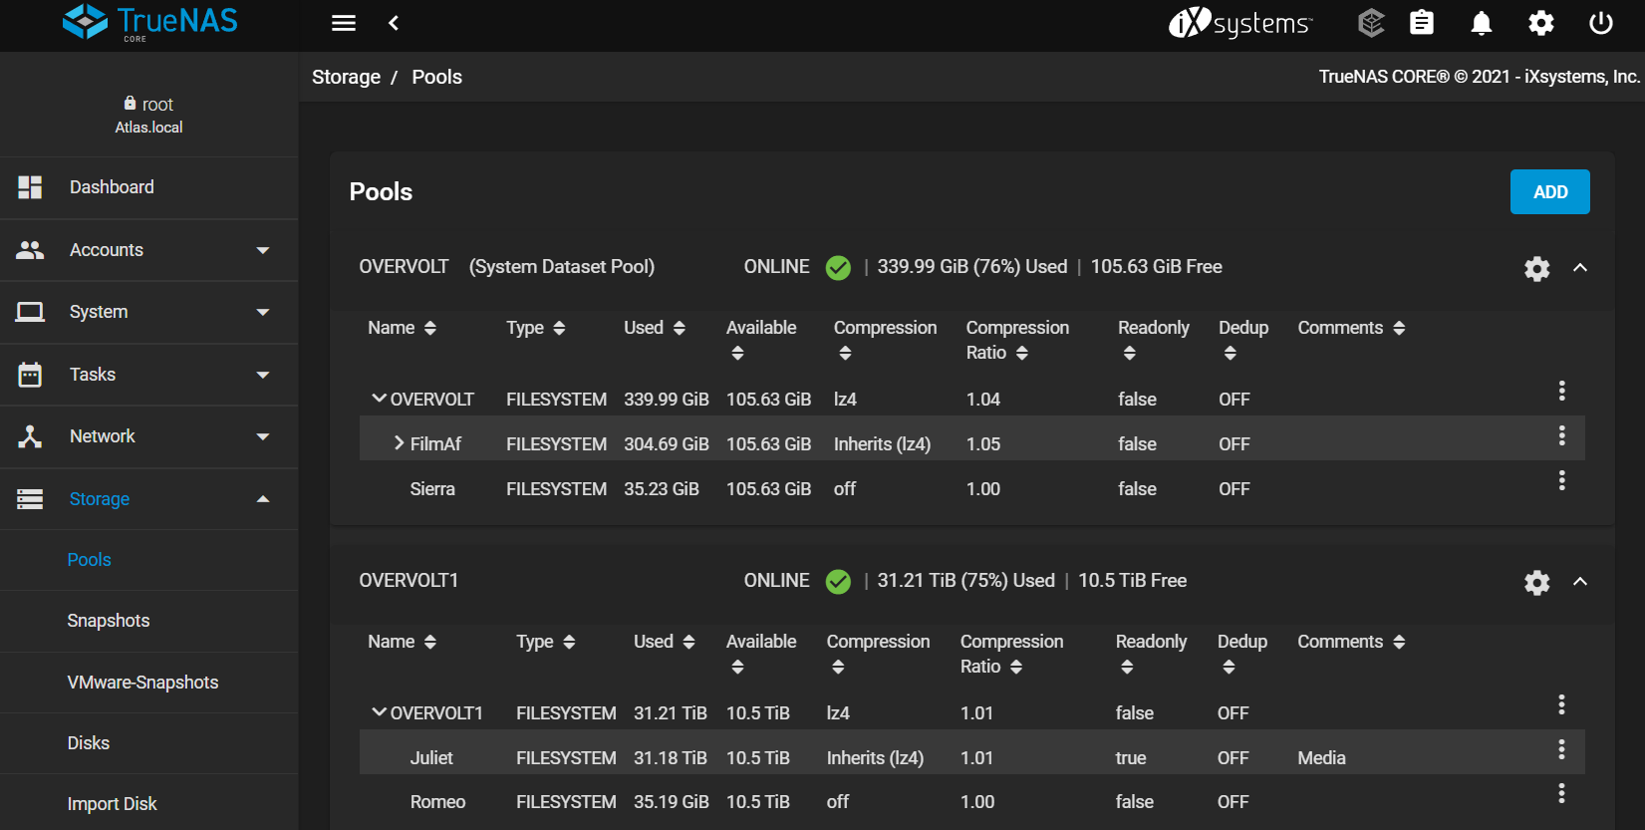Open actions menu for Romeo dataset
Screen dimensions: 1645x830
coord(1561,793)
